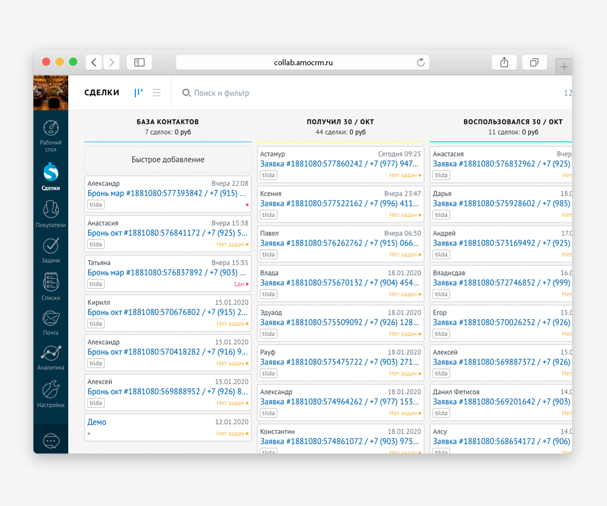Open Заявка #1881080:573169492 from Андрей
Screen dimensions: 607x506
click(502, 243)
